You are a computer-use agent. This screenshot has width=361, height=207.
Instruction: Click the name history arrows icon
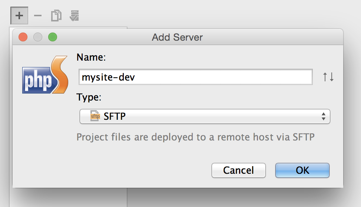[x=328, y=77]
